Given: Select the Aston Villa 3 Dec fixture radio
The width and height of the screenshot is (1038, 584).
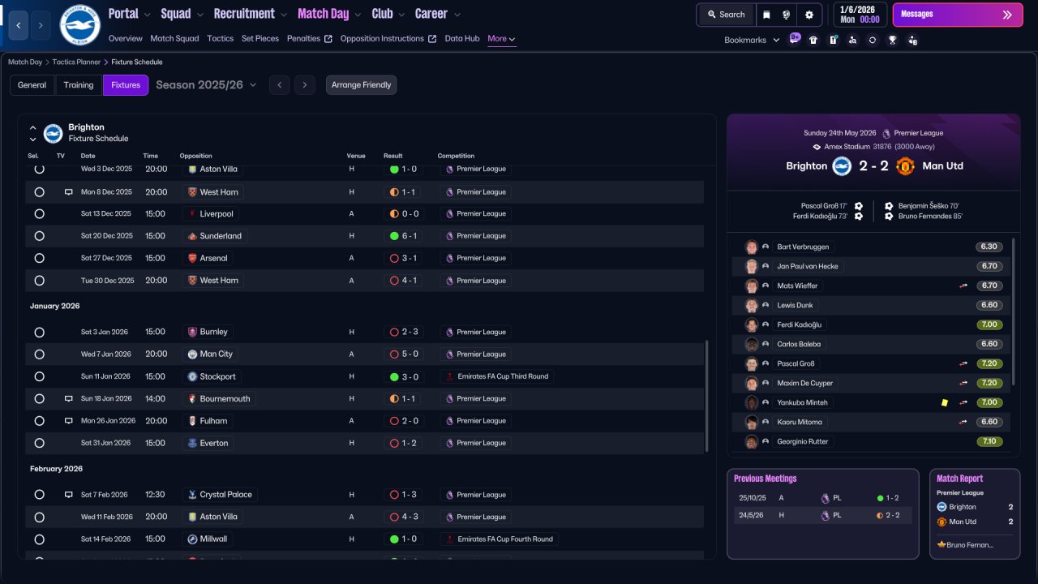Looking at the screenshot, I should 39,169.
